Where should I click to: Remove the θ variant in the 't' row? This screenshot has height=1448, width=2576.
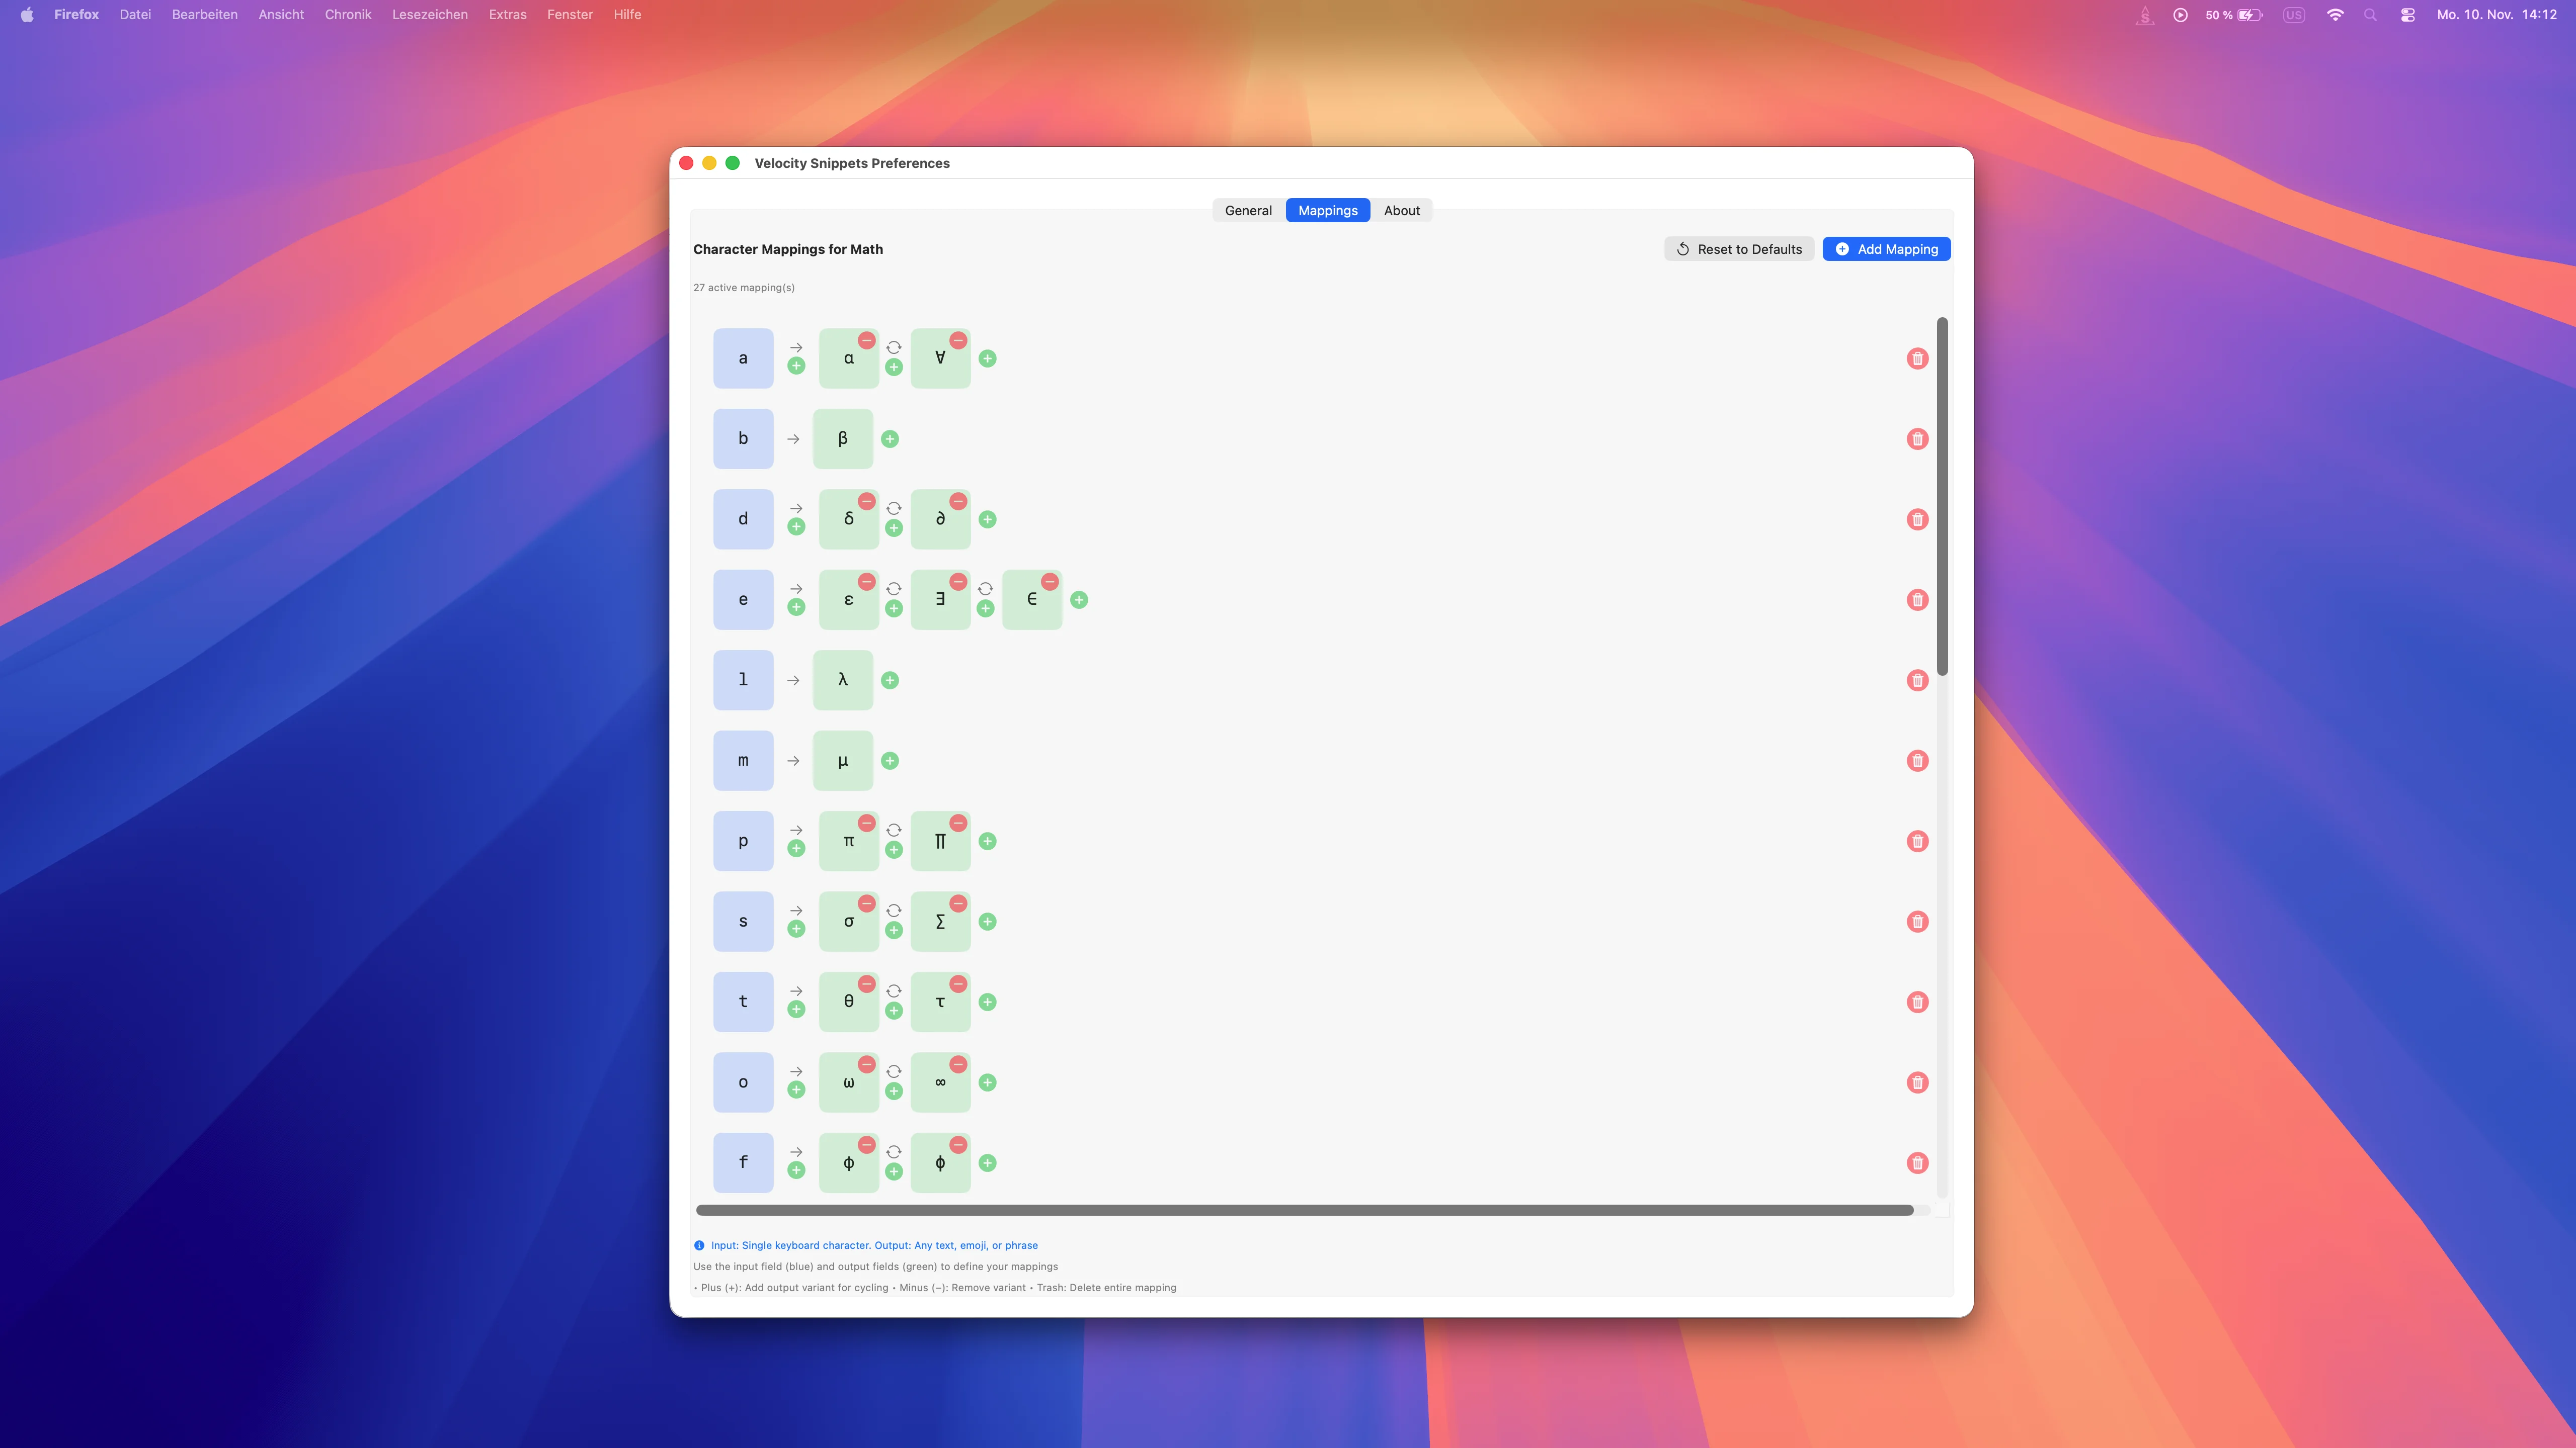click(x=867, y=984)
